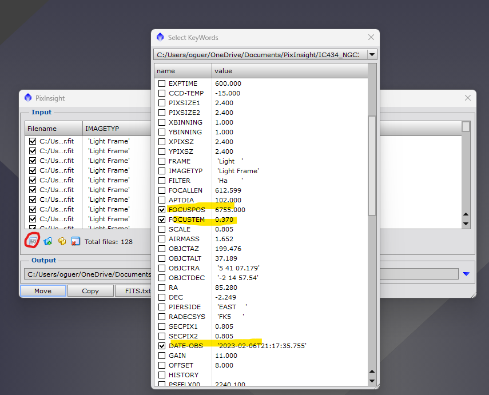Open the keyword selection dialog icon

click(x=33, y=241)
